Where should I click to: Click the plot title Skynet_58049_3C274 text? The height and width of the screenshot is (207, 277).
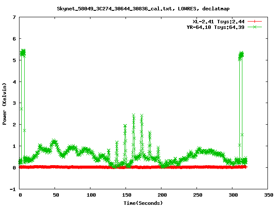point(143,9)
